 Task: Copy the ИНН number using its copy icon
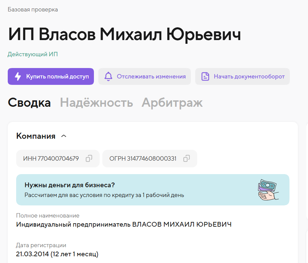tap(89, 159)
